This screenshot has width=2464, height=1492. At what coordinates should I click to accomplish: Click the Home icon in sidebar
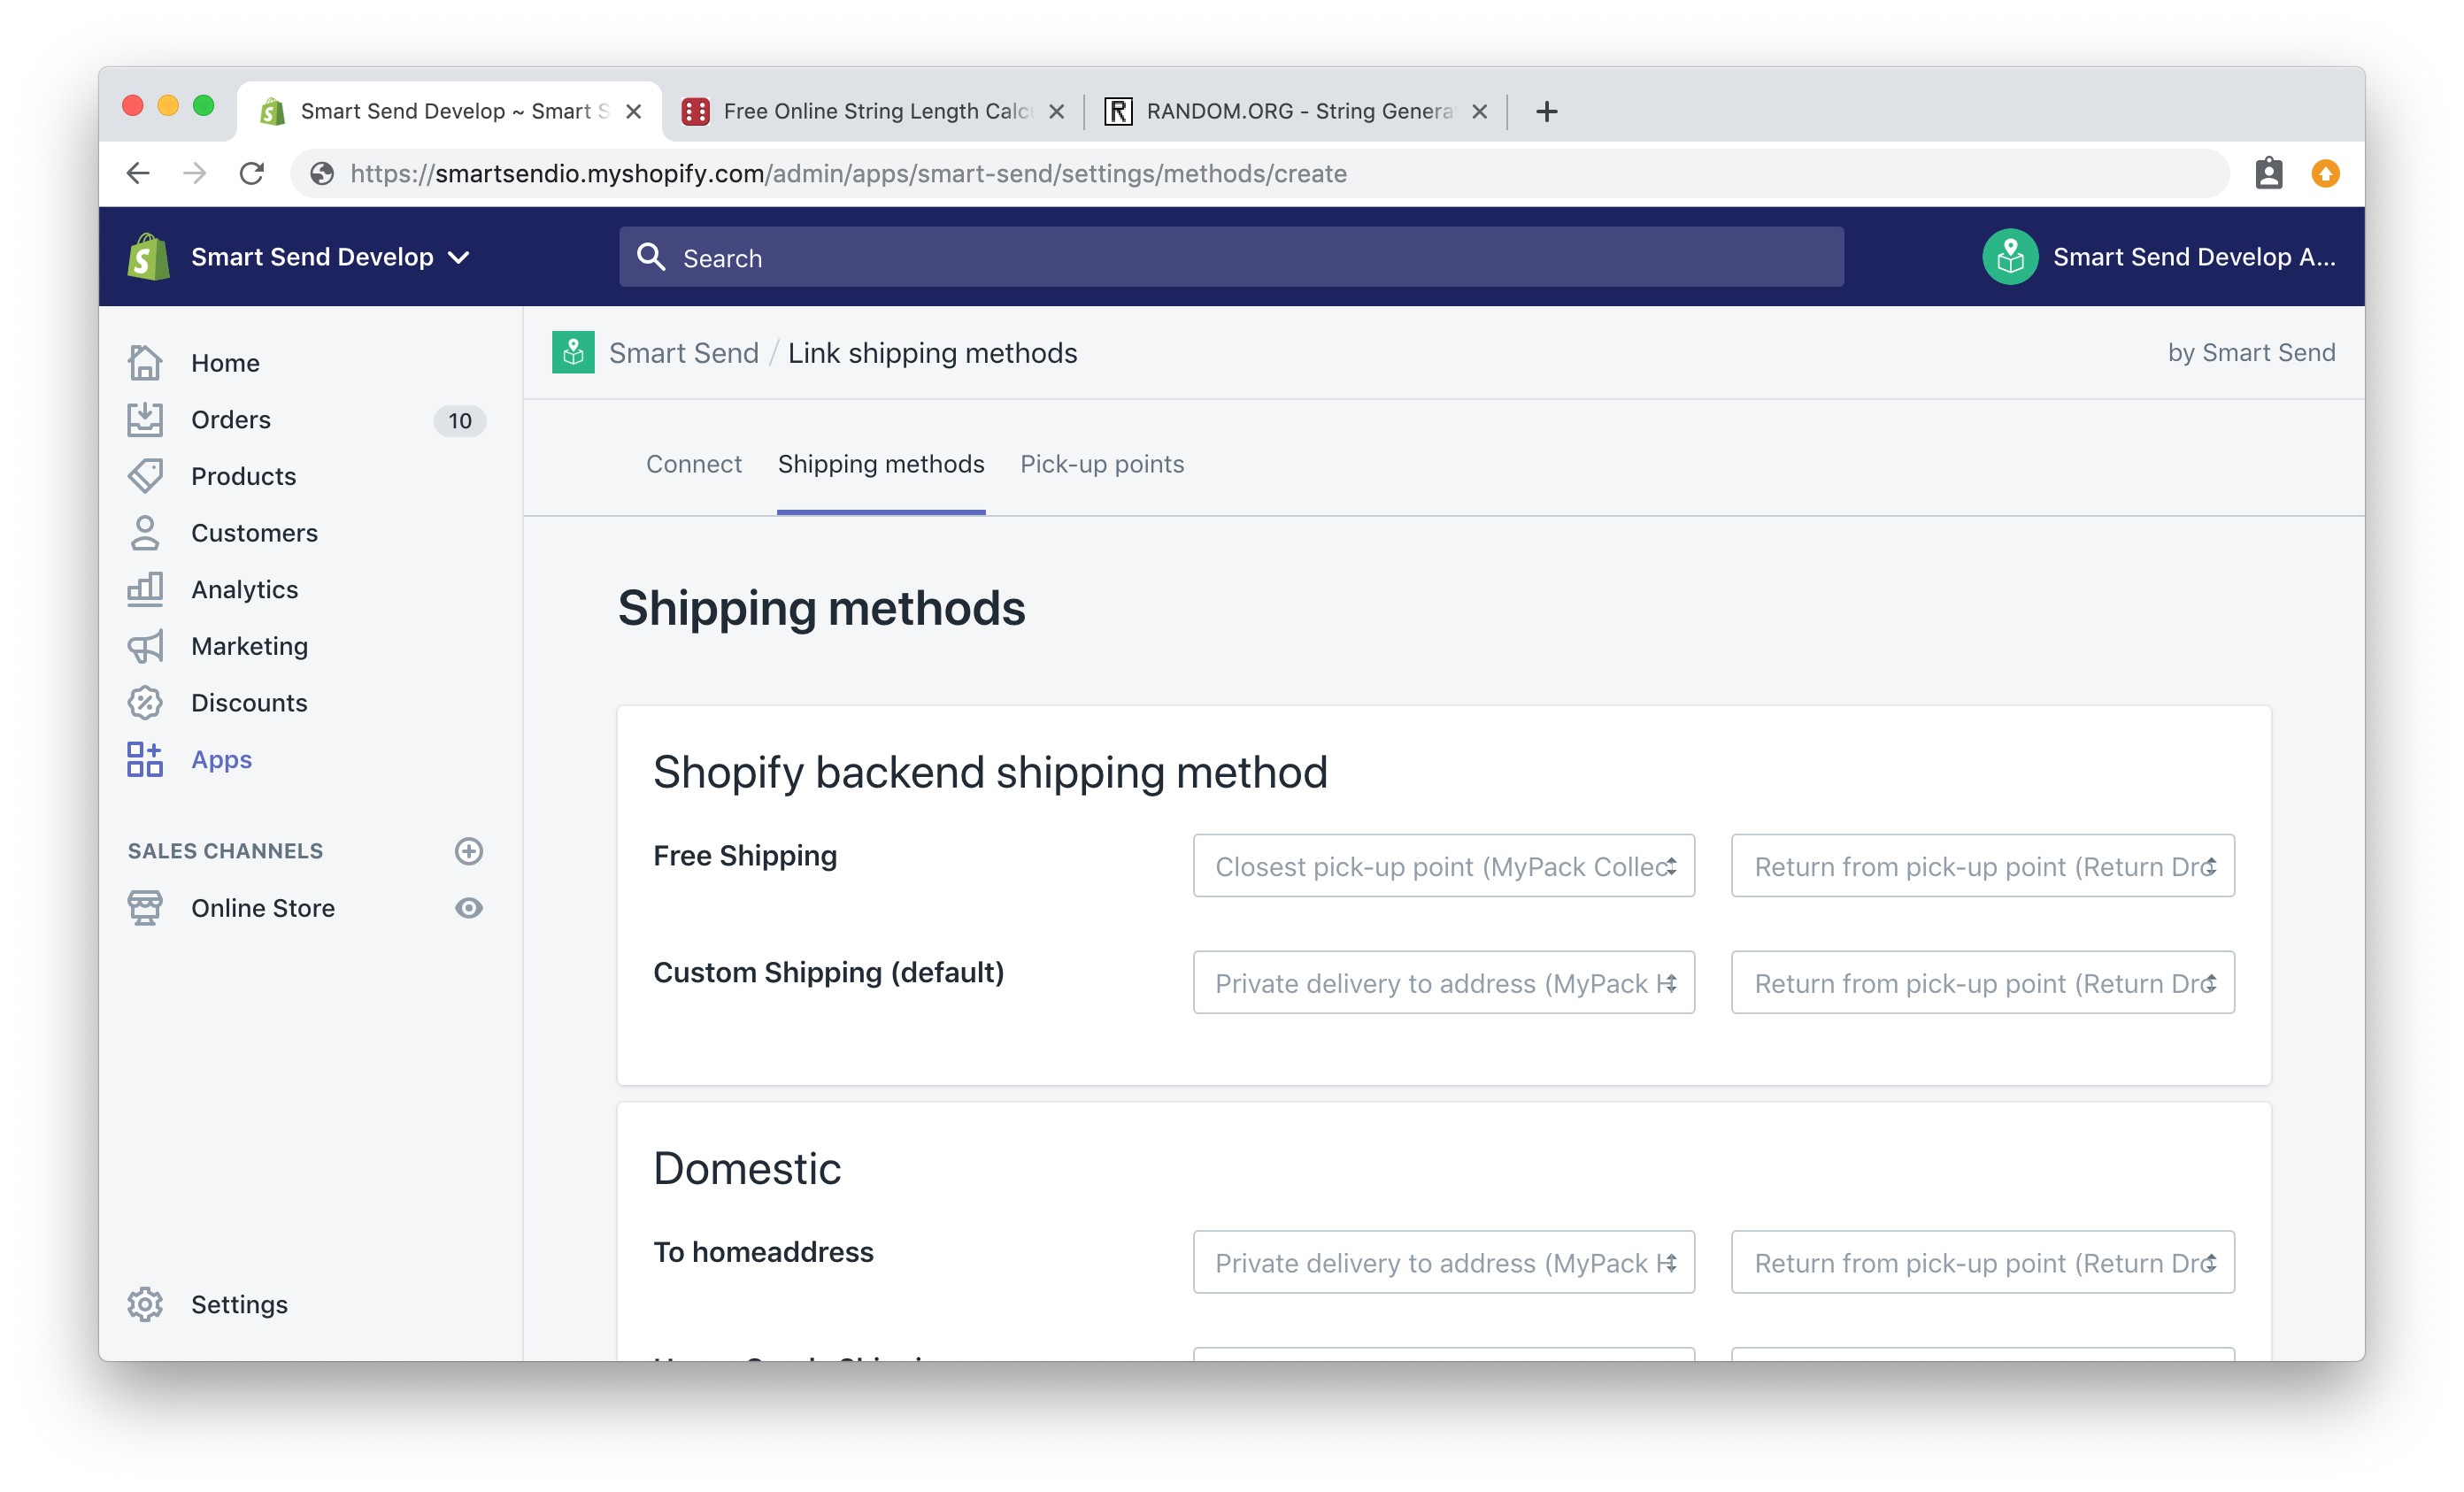tap(146, 363)
